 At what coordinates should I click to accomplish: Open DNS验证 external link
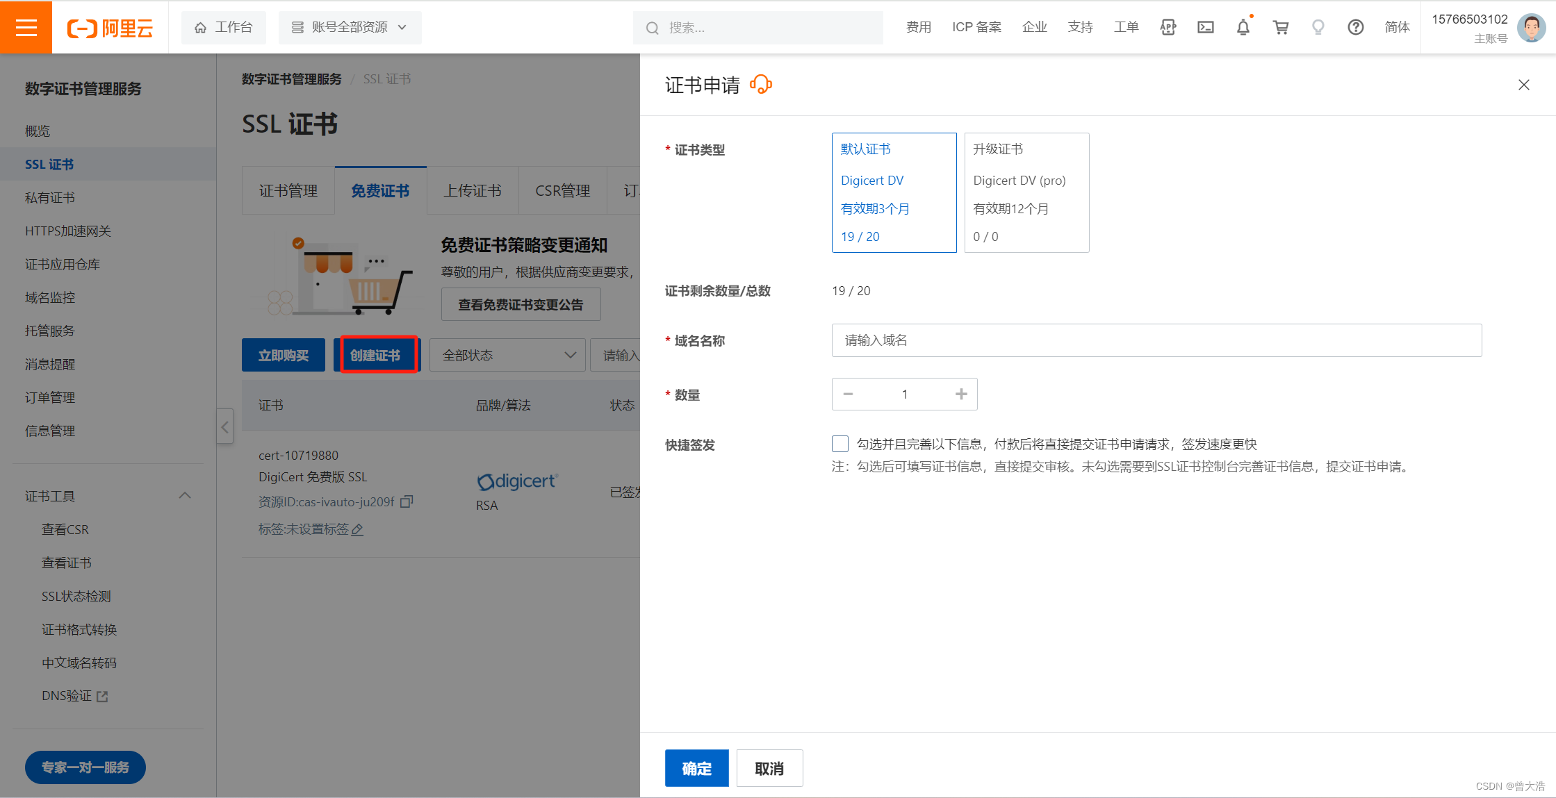coord(75,696)
